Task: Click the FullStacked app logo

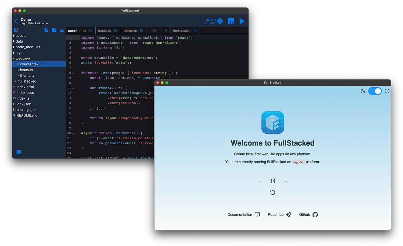Action: 273,122
